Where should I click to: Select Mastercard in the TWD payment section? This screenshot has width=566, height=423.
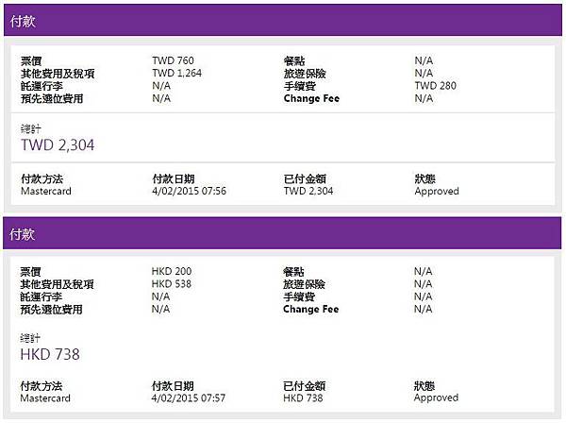(45, 191)
